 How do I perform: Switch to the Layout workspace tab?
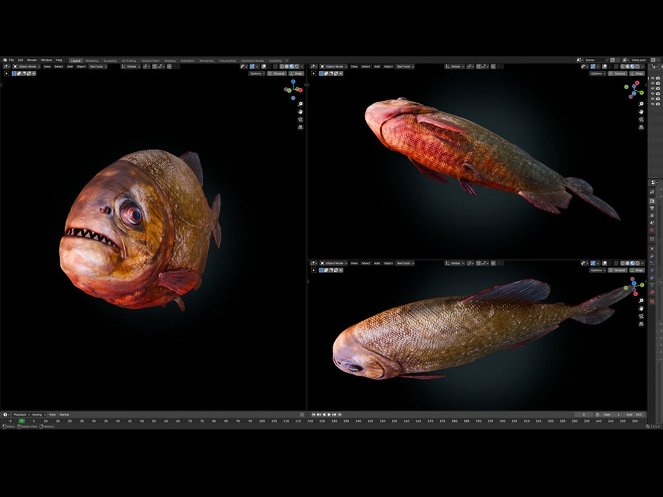click(x=76, y=61)
